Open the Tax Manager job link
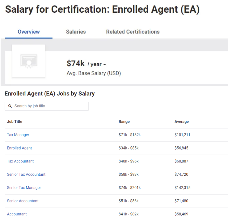Viewport: 228px width, 220px height. tap(18, 135)
